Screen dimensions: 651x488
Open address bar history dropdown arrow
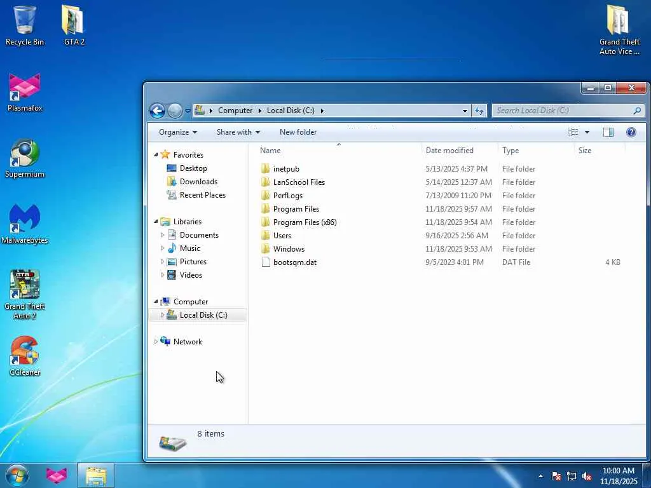pos(465,111)
